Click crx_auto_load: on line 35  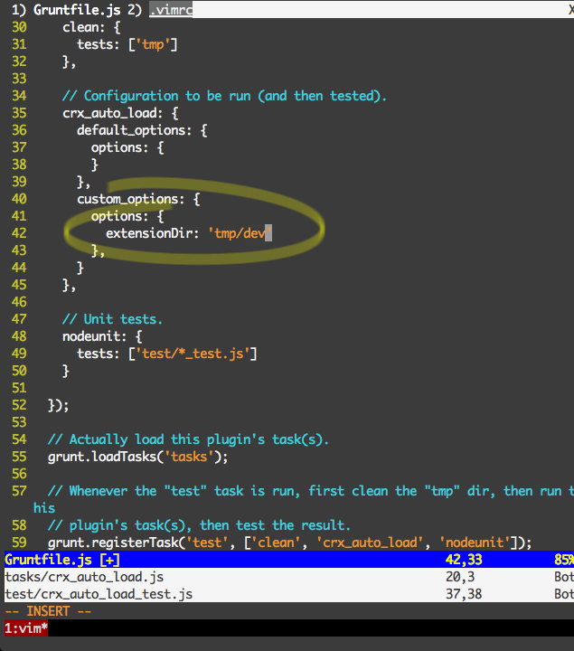[113, 113]
